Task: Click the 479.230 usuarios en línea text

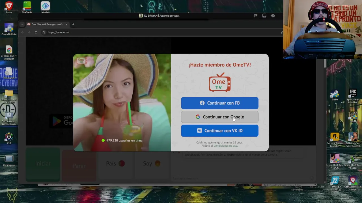Action: tap(124, 140)
